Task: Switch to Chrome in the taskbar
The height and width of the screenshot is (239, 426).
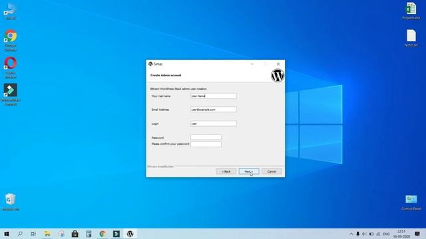Action: (x=103, y=234)
